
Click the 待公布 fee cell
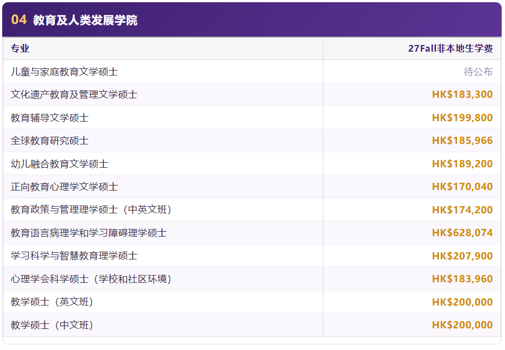pos(478,72)
